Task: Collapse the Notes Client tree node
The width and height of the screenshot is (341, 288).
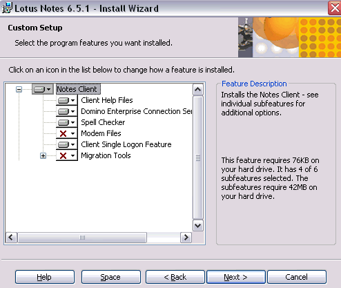Action: 19,89
